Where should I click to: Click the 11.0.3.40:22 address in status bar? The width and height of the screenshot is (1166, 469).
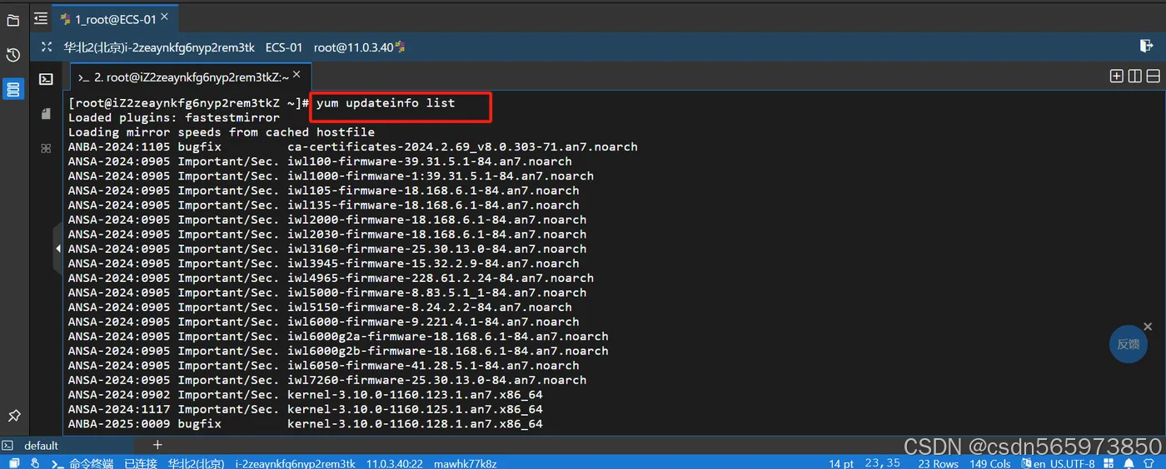click(395, 463)
